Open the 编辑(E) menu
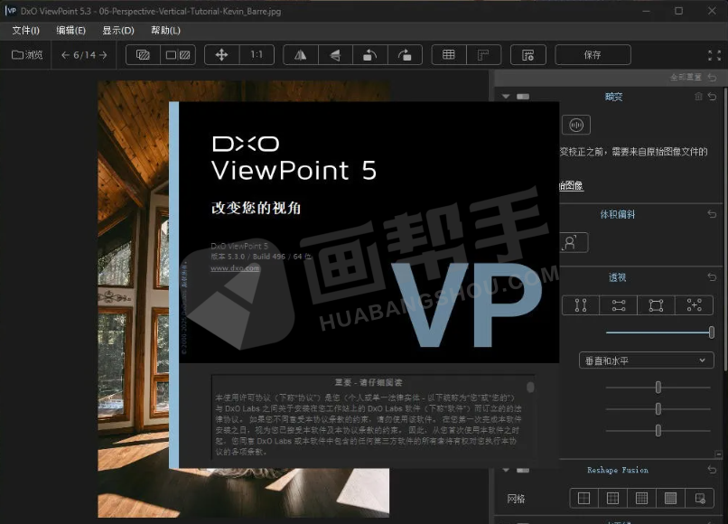Screen dimensions: 728x524 pos(71,31)
